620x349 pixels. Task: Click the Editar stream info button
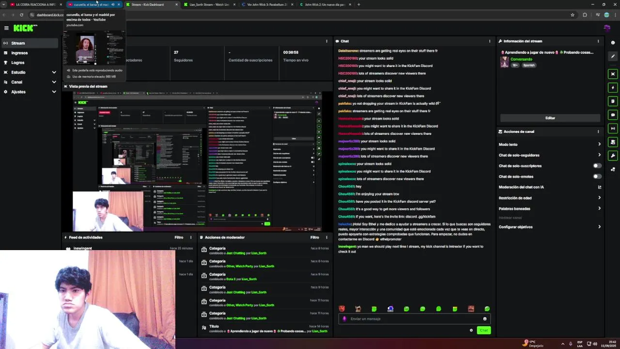point(550,118)
